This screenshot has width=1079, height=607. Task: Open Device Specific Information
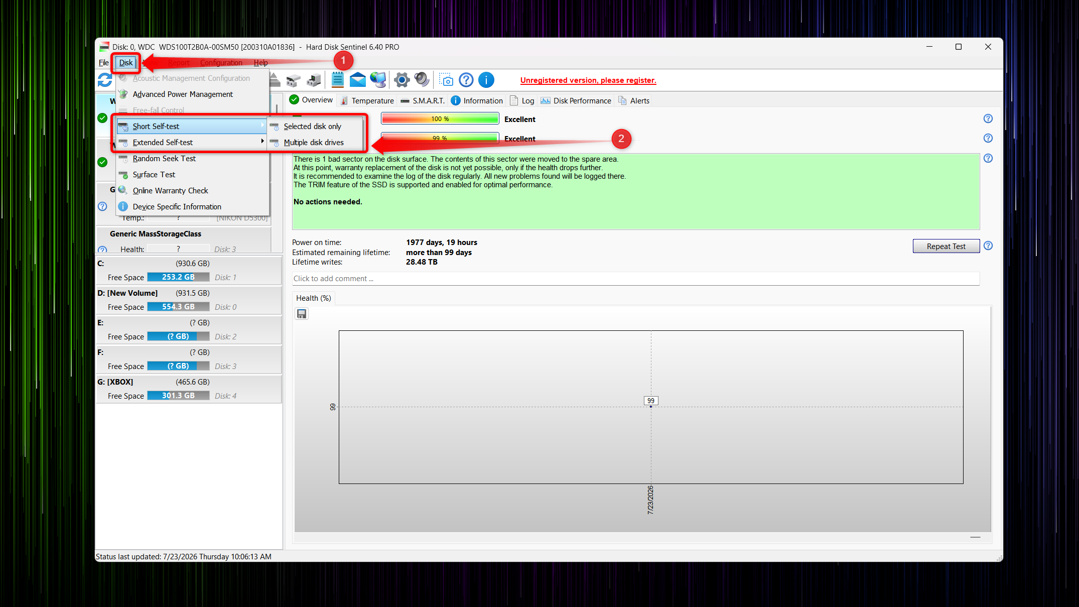[193, 206]
